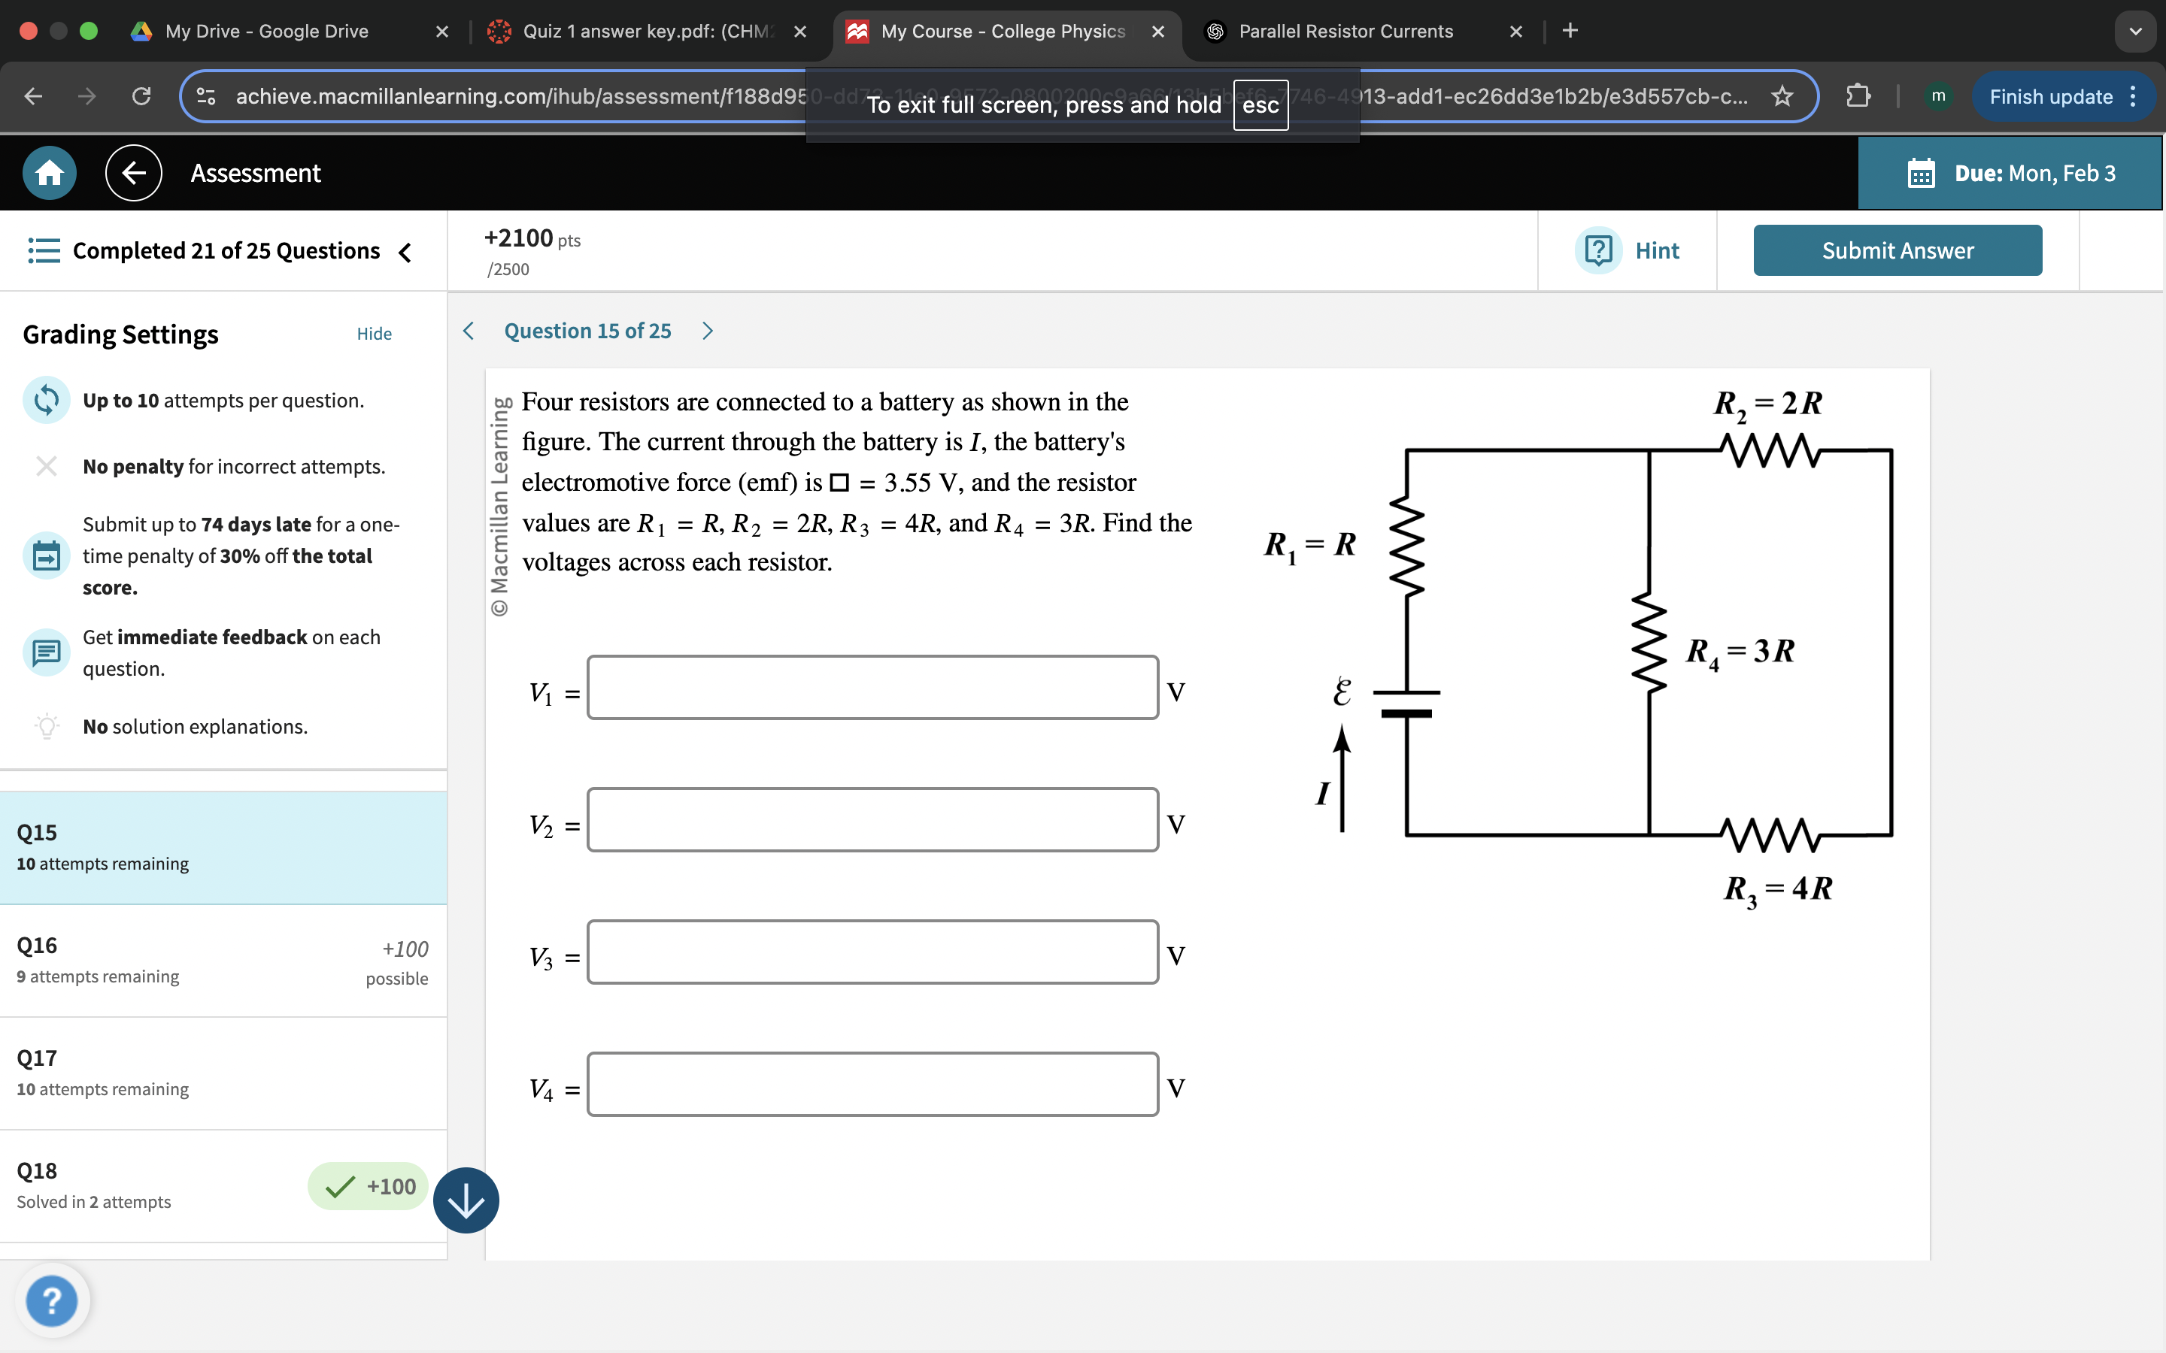This screenshot has height=1353, width=2166.
Task: Click the Home icon in Assessment header
Action: coord(49,173)
